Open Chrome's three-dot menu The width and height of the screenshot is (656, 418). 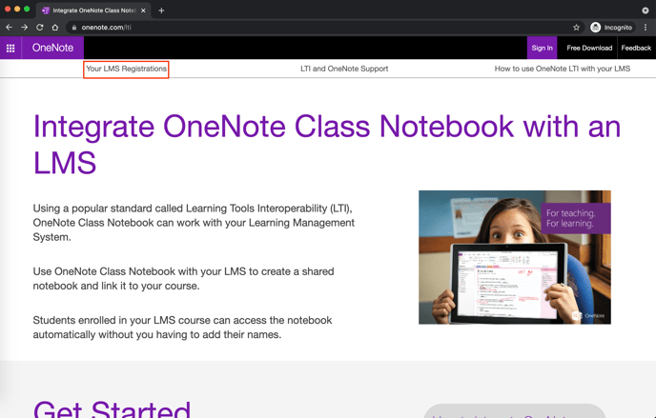click(646, 28)
